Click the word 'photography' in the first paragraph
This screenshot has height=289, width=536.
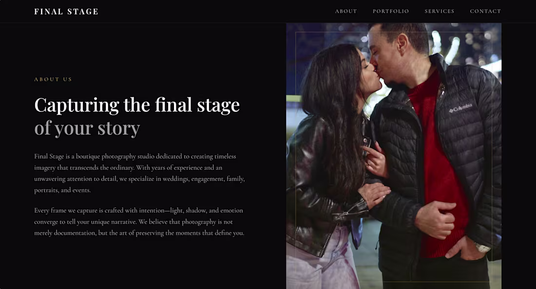click(x=118, y=157)
